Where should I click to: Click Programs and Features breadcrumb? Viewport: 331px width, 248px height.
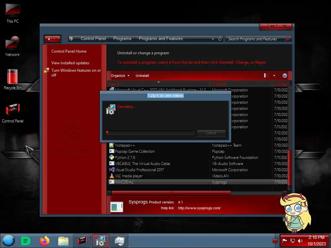pos(161,39)
